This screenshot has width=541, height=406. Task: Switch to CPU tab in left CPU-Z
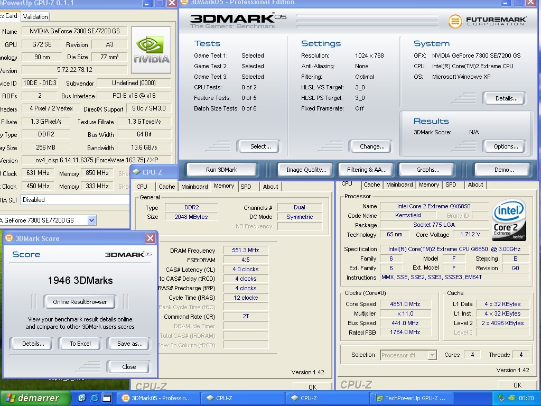click(x=142, y=187)
